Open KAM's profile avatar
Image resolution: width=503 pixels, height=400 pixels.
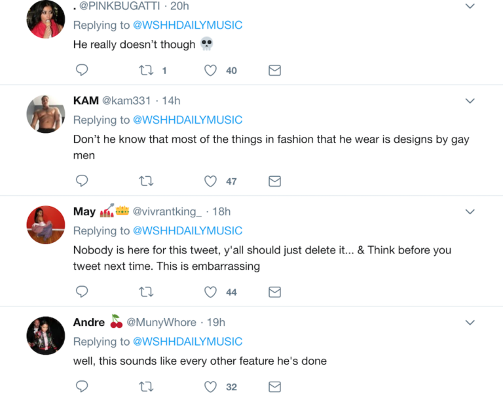click(x=46, y=114)
